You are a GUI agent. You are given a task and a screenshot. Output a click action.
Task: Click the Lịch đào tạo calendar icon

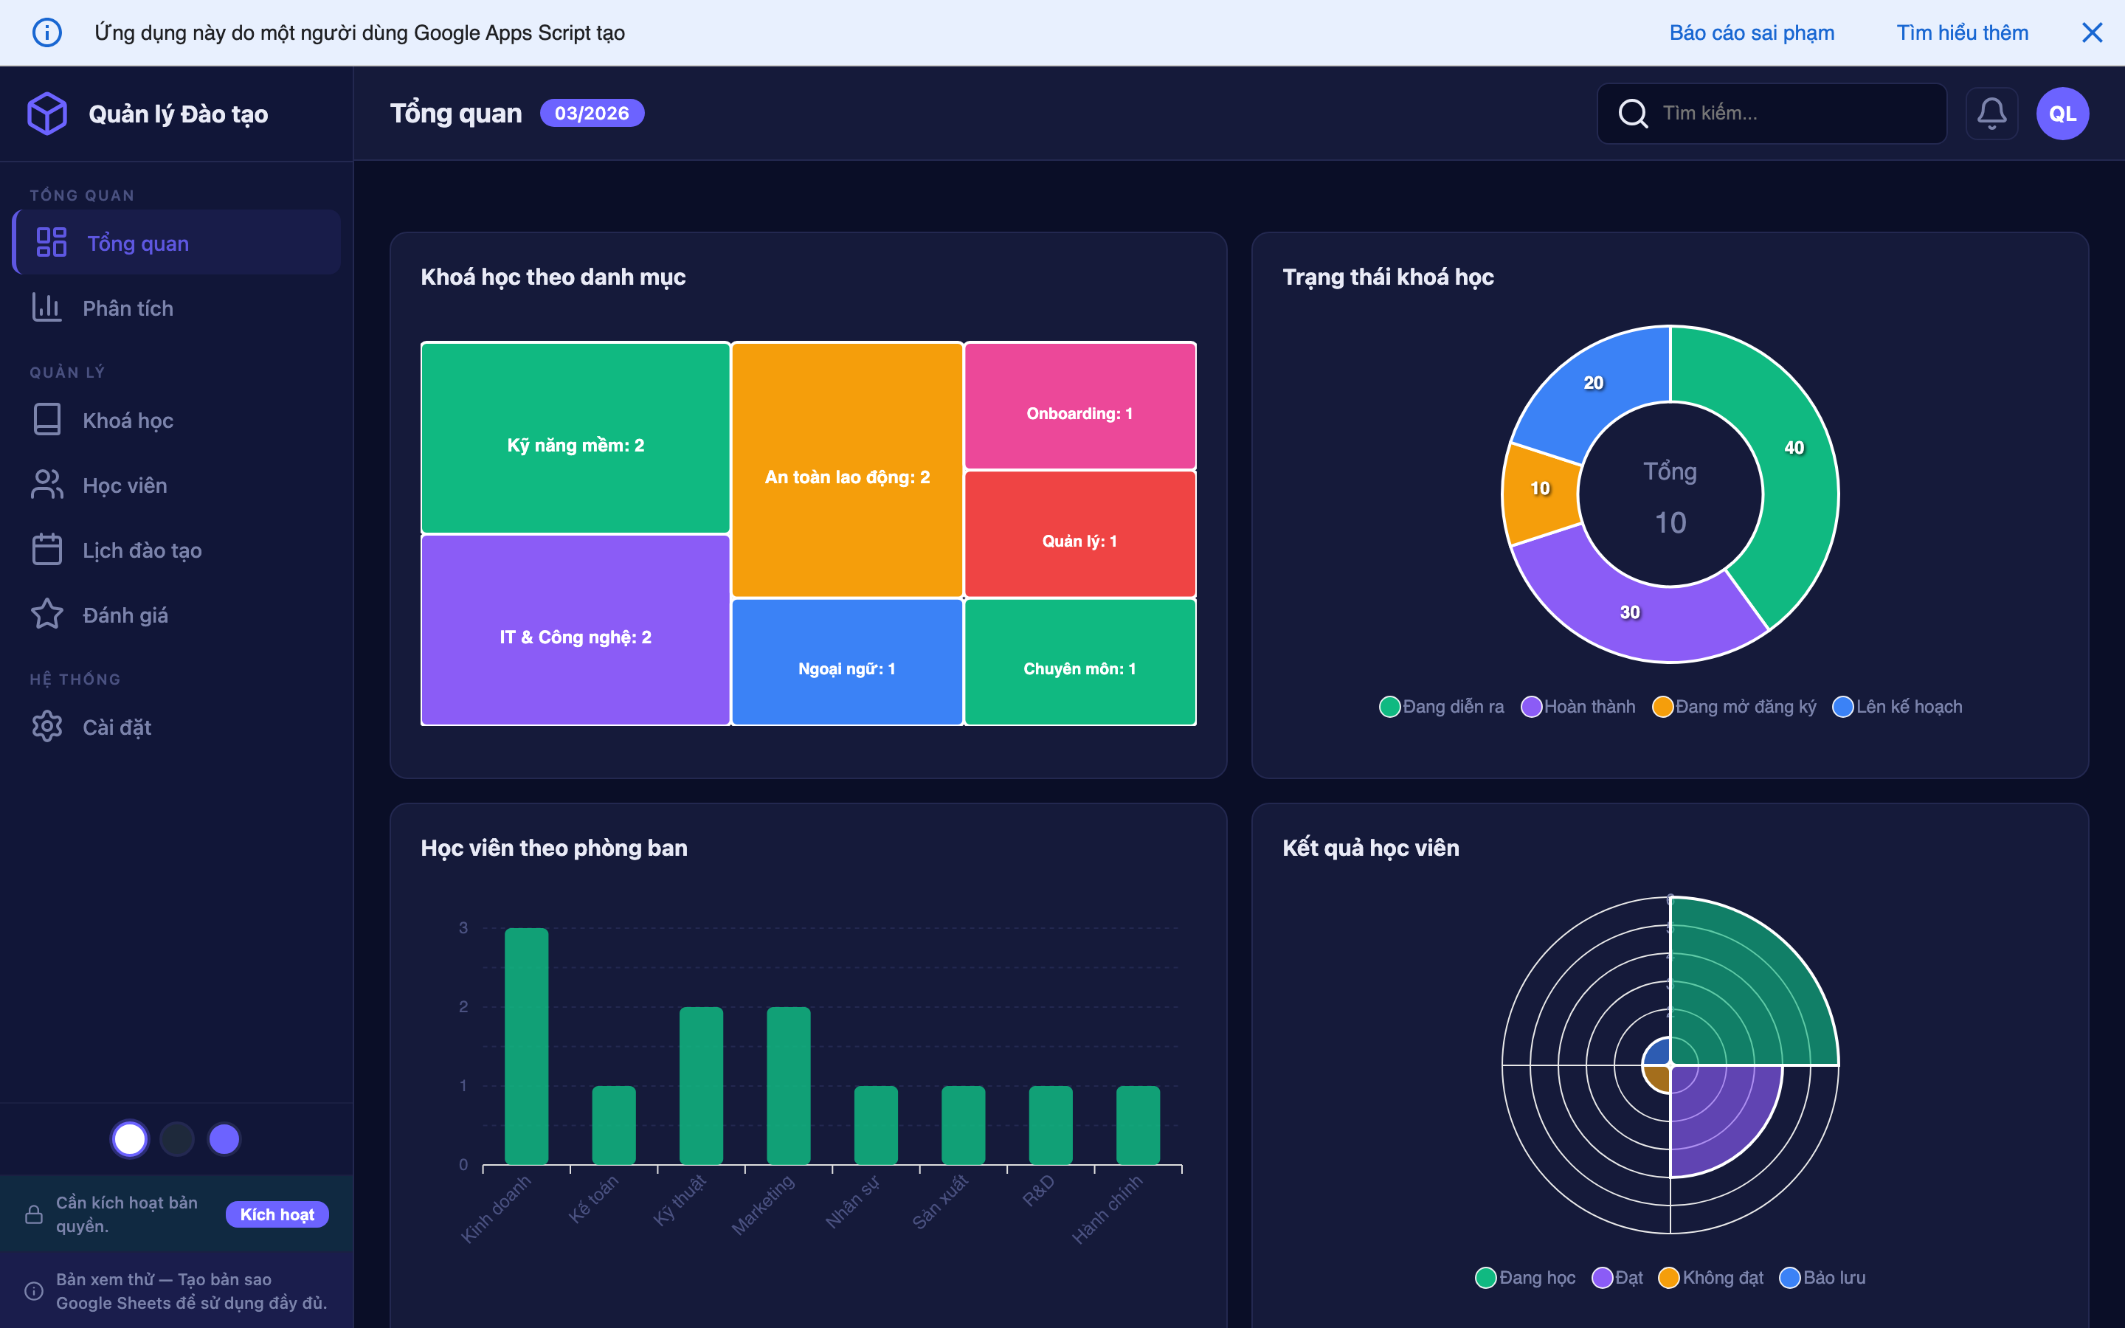coord(46,550)
